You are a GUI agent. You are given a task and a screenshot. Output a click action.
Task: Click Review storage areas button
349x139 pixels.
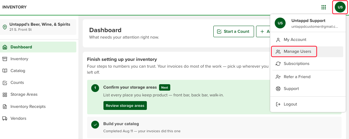(x=125, y=106)
